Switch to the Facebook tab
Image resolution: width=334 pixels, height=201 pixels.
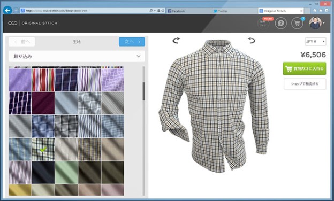[189, 11]
